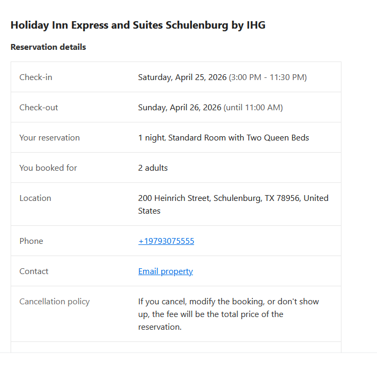Image resolution: width=377 pixels, height=387 pixels.
Task: Select the hotel name heading text
Action: pyautogui.click(x=138, y=25)
